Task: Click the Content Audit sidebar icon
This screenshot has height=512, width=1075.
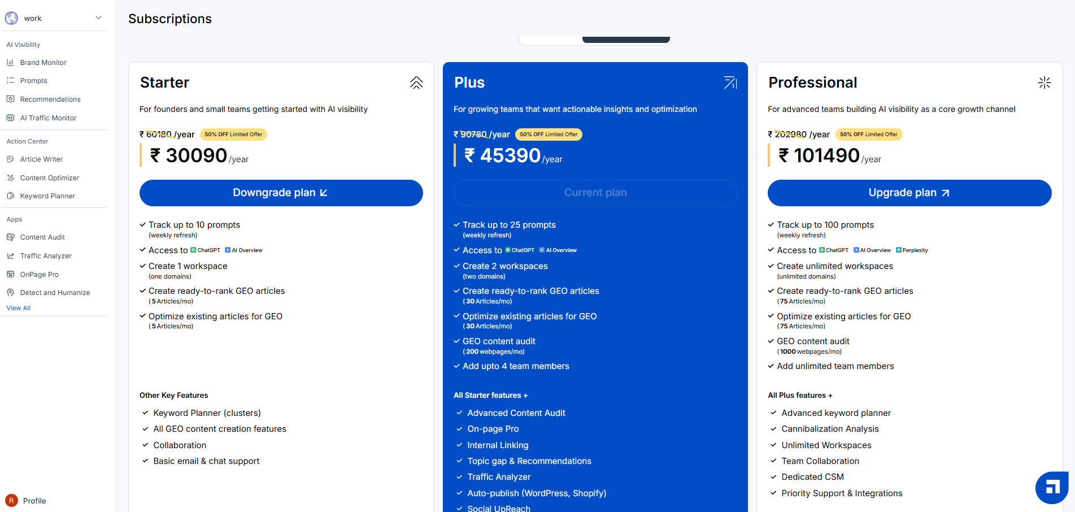Action: (10, 237)
